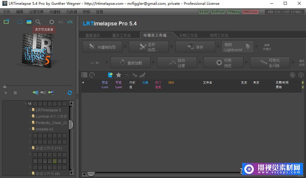The height and width of the screenshot is (178, 306).
Task: Click the green open-folder icon in left toolbar
Action: coord(6,22)
